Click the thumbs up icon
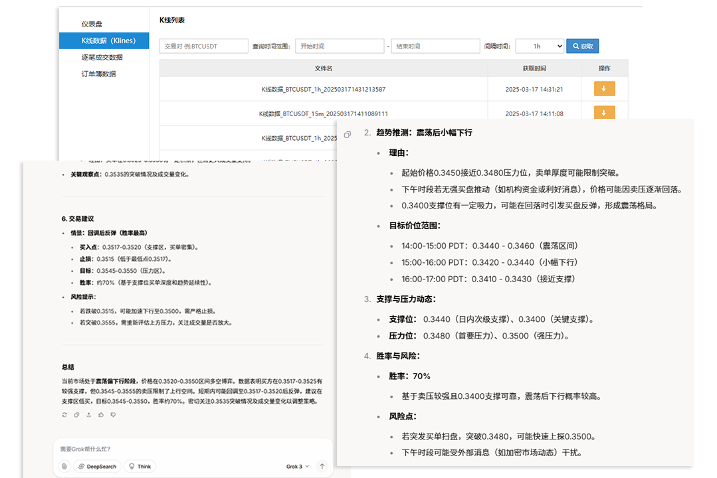The height and width of the screenshot is (478, 717). coord(101,415)
